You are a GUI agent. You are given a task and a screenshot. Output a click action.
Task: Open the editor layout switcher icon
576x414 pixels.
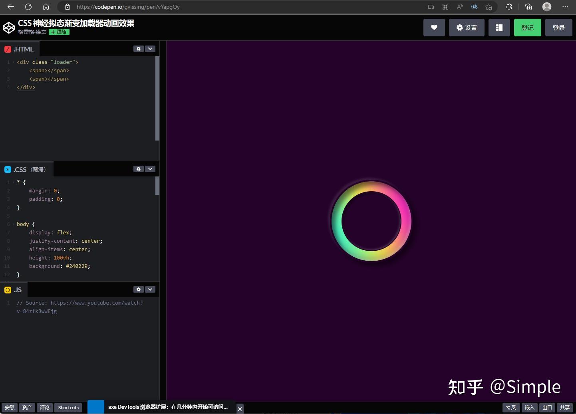pyautogui.click(x=499, y=27)
